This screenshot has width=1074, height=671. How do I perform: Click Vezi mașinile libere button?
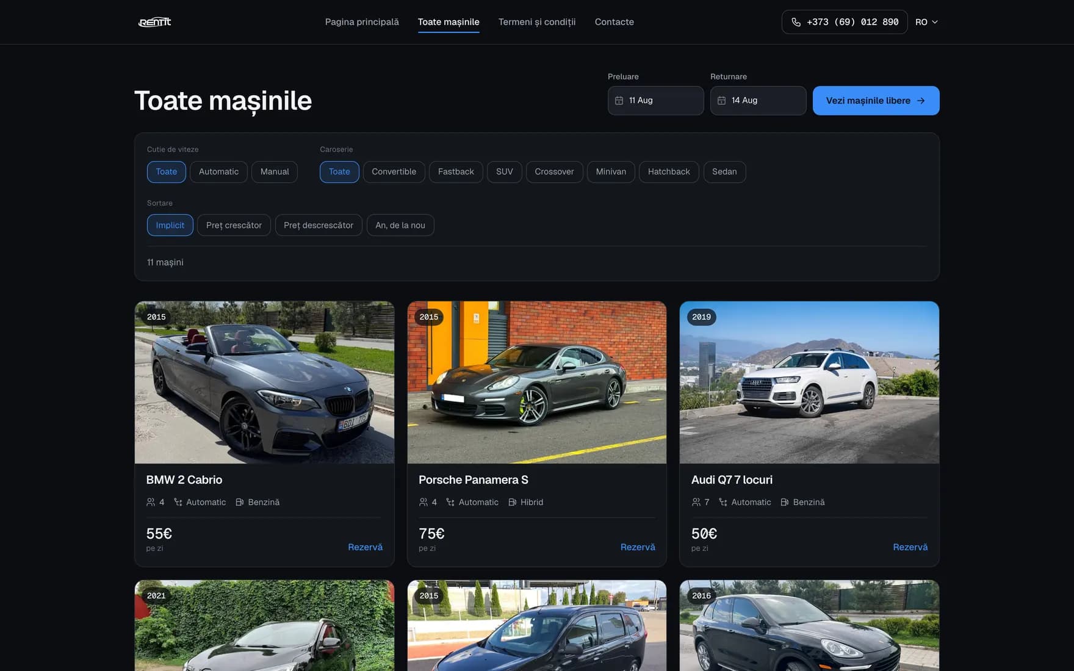[x=876, y=101]
